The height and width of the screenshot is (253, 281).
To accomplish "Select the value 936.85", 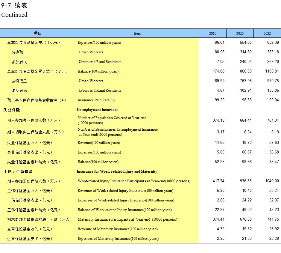I will 246,181.
